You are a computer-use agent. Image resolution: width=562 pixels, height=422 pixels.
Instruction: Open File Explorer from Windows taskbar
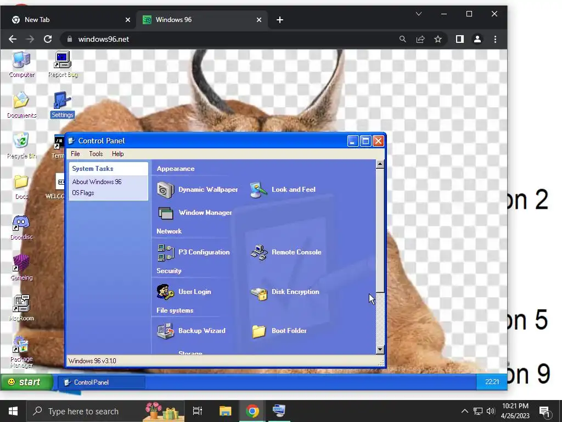coord(226,411)
